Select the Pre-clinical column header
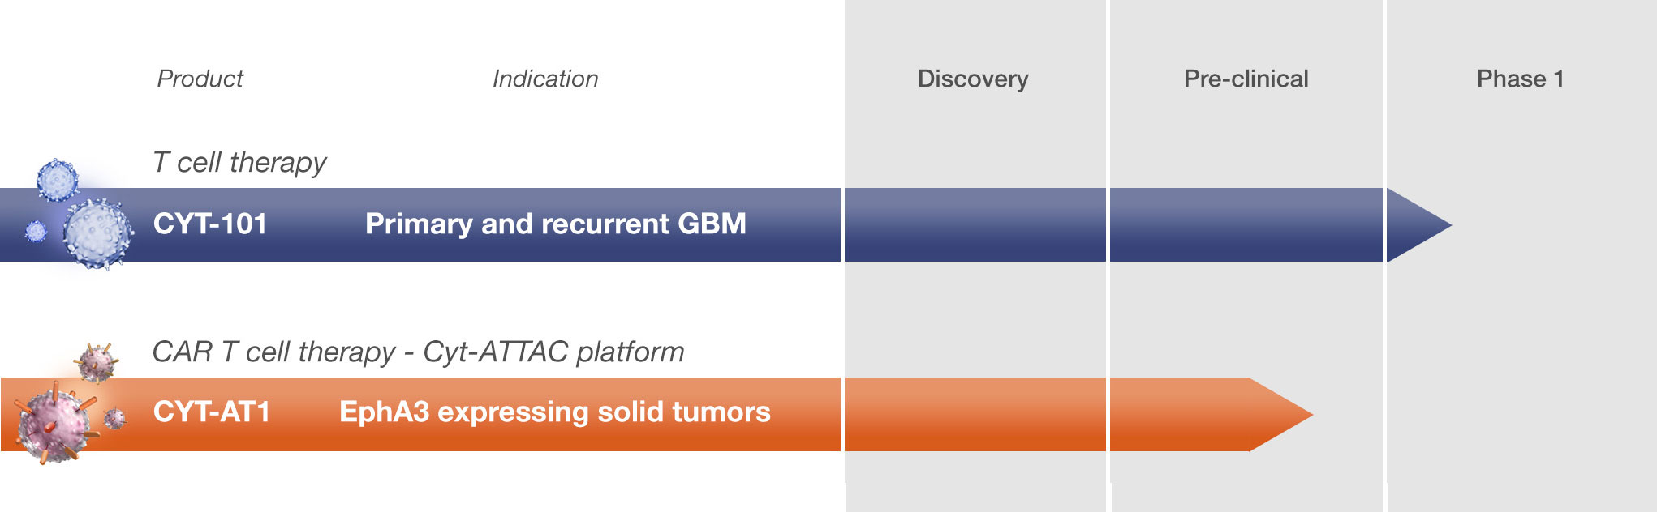Viewport: 1657px width, 512px height. [x=1246, y=79]
